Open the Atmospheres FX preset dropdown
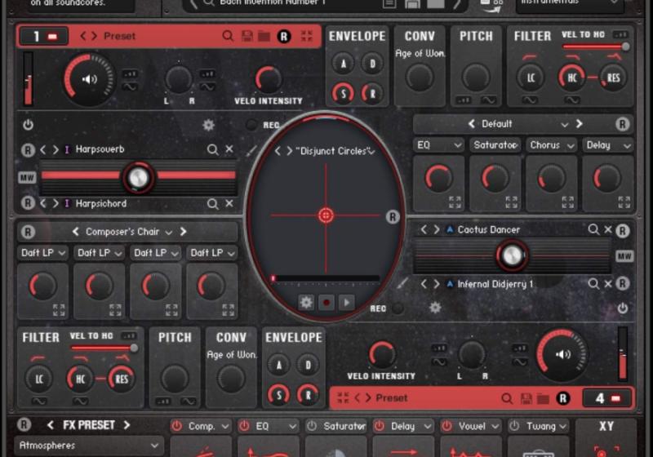The width and height of the screenshot is (653, 457). pos(88,446)
